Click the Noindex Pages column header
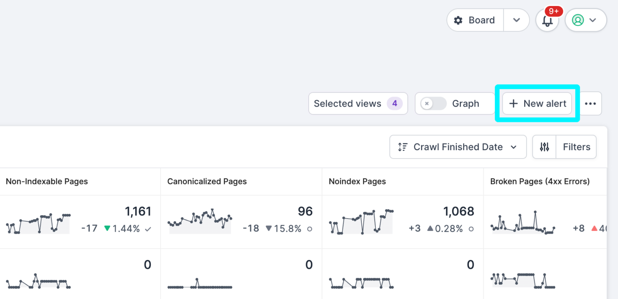 click(x=357, y=181)
